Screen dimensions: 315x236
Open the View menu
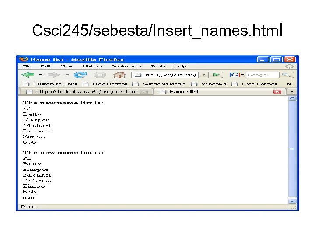point(67,66)
